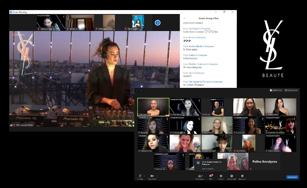Click Zoom logo in Zoom Meeting title bar
307x188 pixels.
[x=11, y=12]
